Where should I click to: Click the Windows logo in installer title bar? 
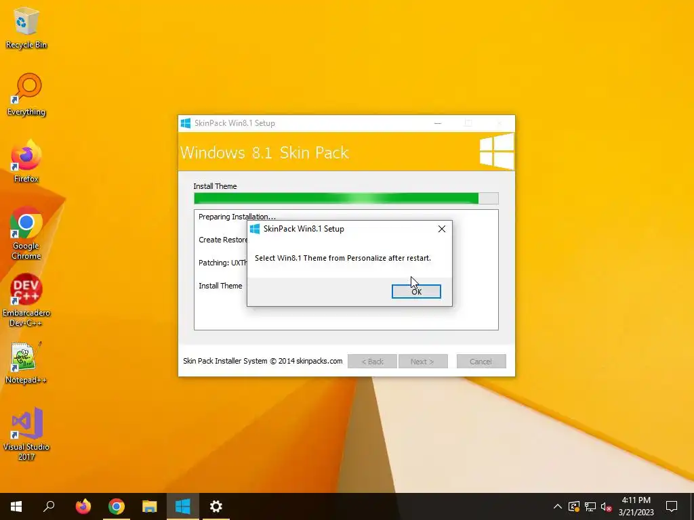pyautogui.click(x=186, y=123)
